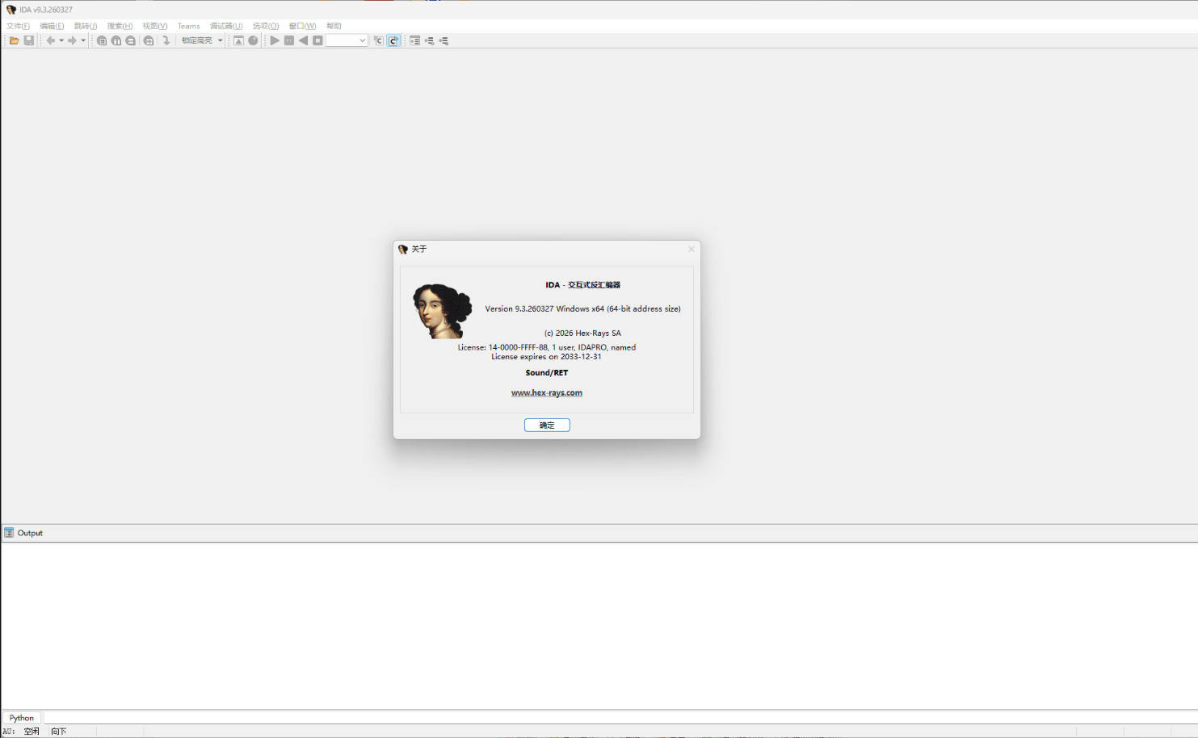
Task: Close the 关于 dialog with X
Action: [x=691, y=249]
